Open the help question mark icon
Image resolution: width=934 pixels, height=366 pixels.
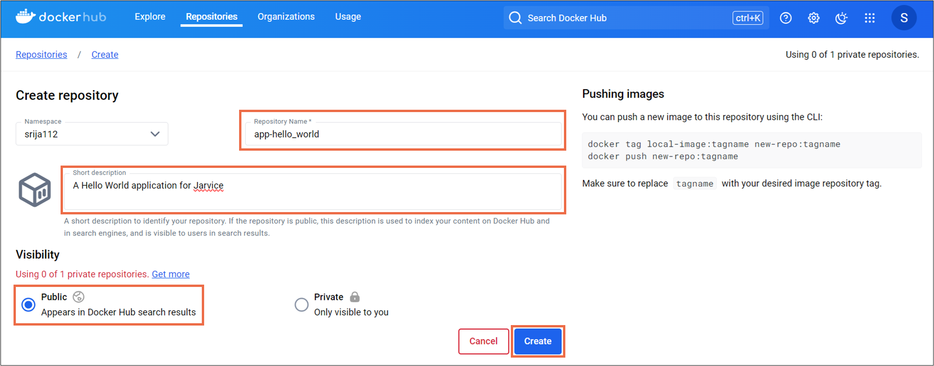click(x=786, y=18)
